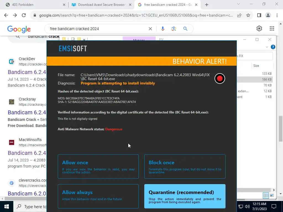
Task: Click the taskbar search box
Action: (x=30, y=206)
